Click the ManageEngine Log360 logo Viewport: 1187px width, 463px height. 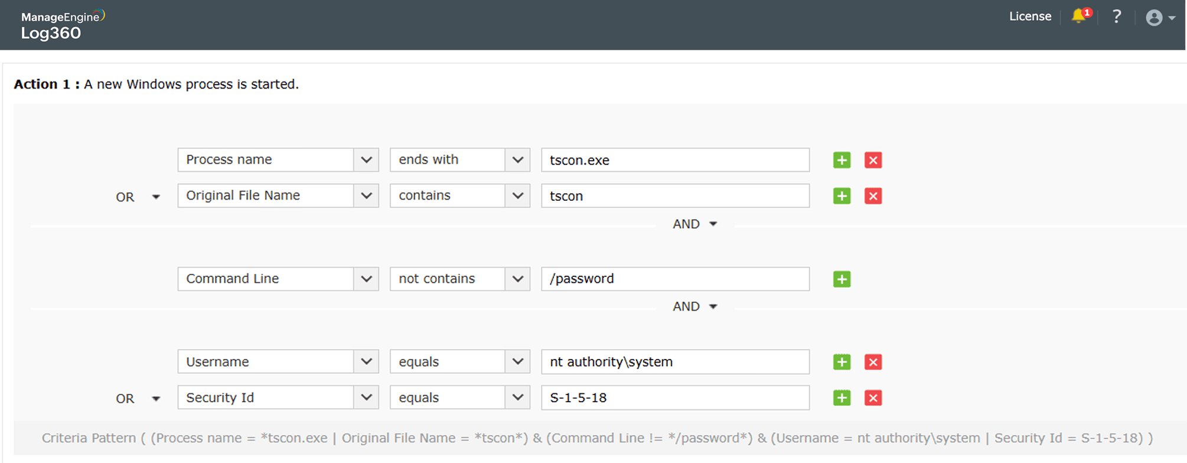point(61,25)
